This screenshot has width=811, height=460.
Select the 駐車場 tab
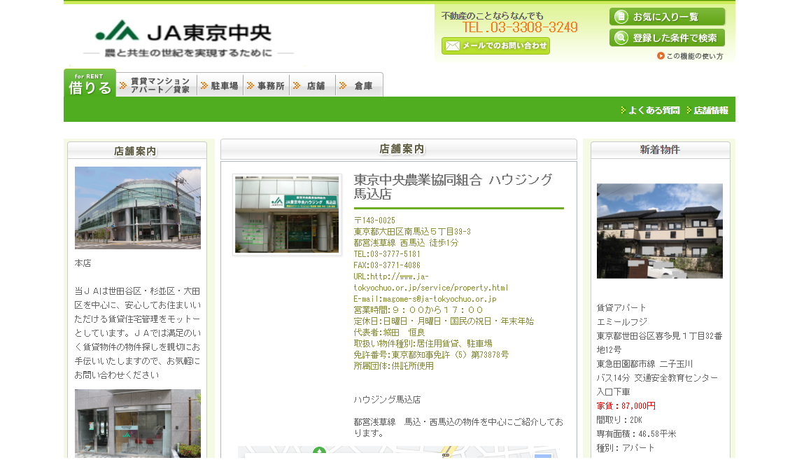[x=220, y=85]
